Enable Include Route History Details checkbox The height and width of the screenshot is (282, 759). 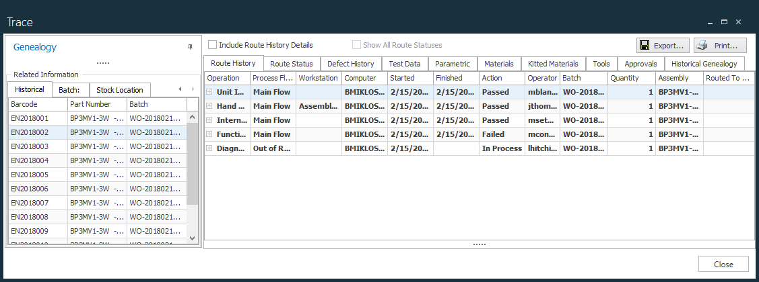point(213,45)
